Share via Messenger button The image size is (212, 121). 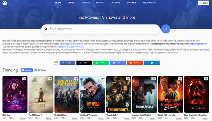point(118,63)
